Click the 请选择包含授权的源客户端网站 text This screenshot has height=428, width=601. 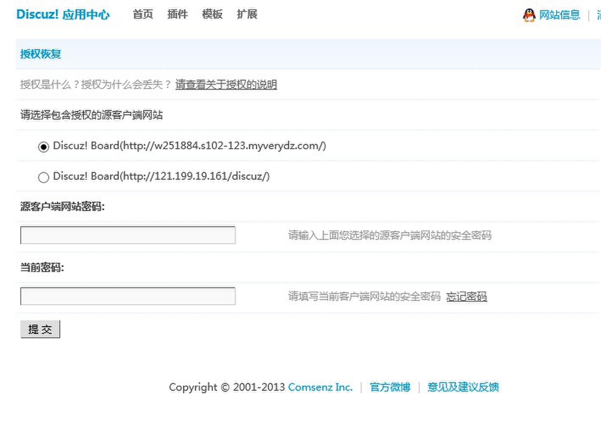92,115
